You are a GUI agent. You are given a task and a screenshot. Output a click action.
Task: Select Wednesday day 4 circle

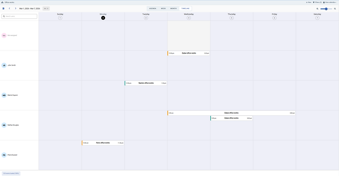click(x=189, y=18)
